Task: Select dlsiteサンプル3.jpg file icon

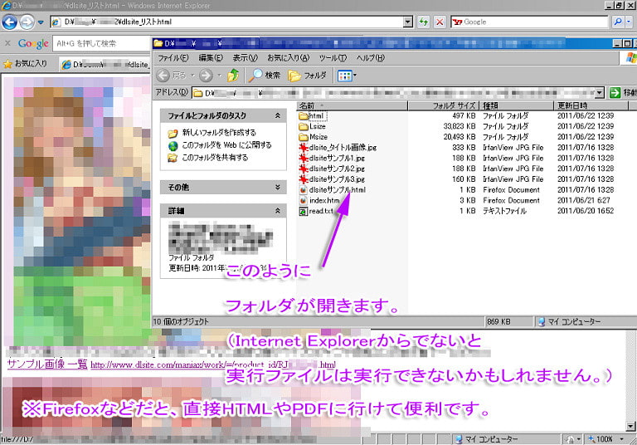Action: point(303,179)
